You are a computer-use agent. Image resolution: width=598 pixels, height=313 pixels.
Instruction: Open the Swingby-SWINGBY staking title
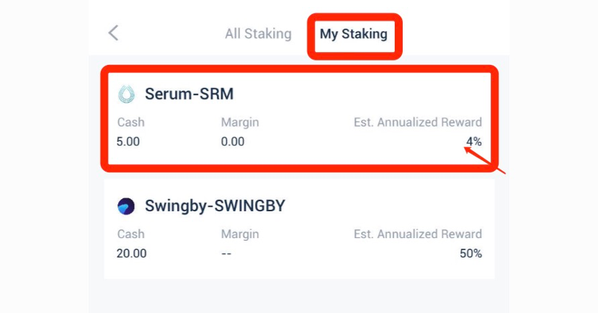pos(215,206)
